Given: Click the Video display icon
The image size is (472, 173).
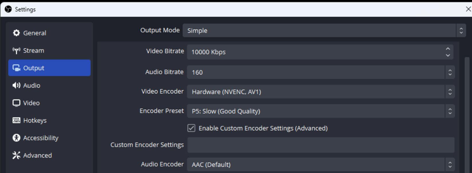Looking at the screenshot, I should (x=16, y=103).
